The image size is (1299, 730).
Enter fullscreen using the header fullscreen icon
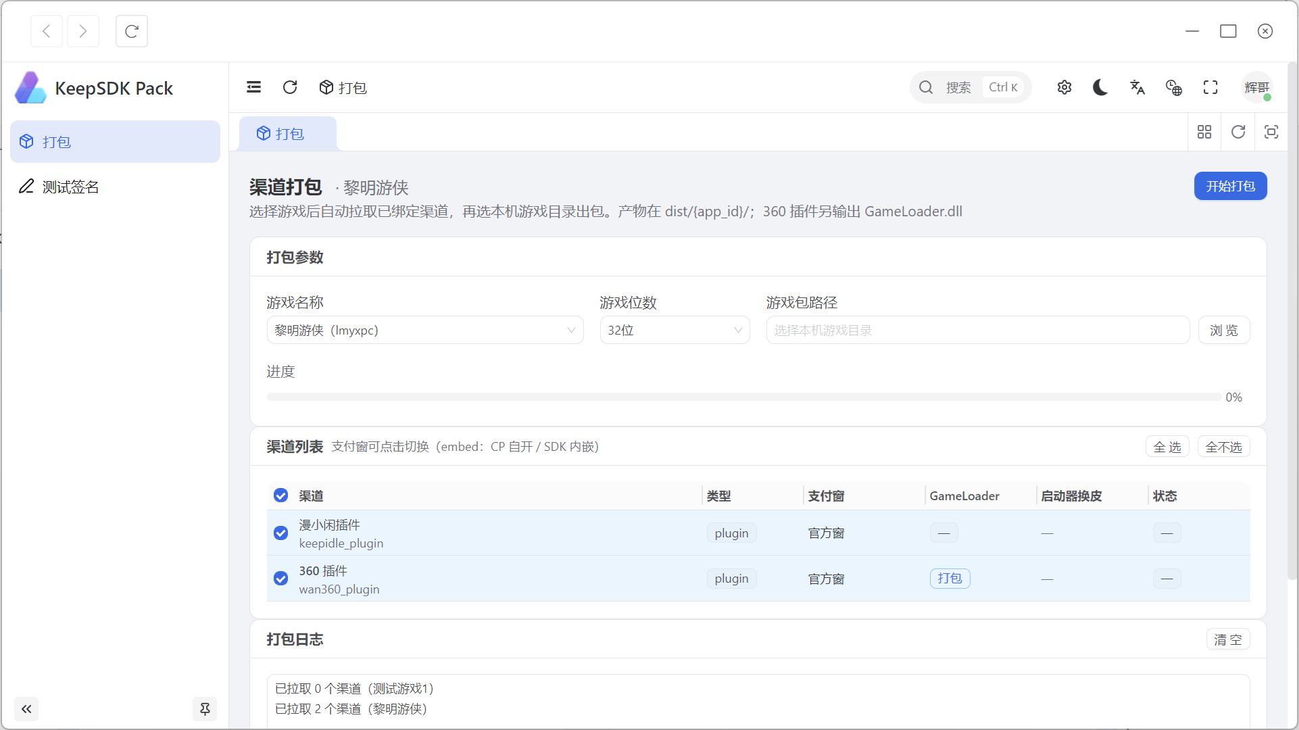tap(1210, 87)
